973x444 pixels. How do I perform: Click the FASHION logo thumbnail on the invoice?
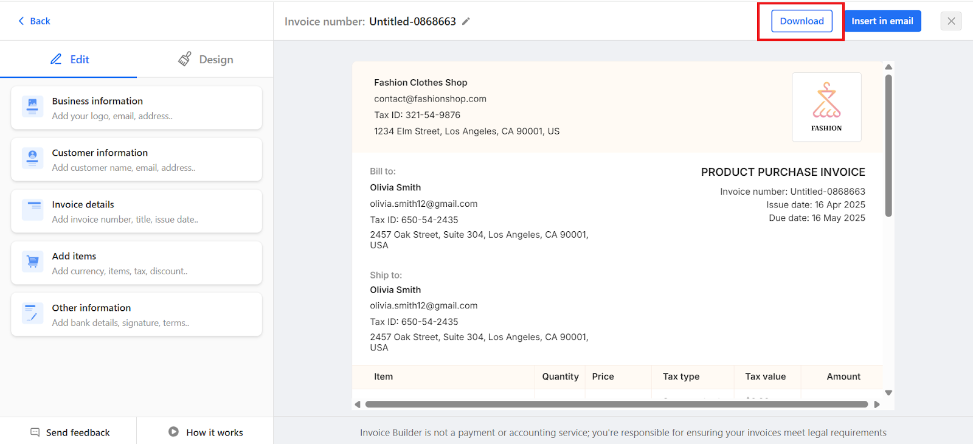click(x=826, y=107)
